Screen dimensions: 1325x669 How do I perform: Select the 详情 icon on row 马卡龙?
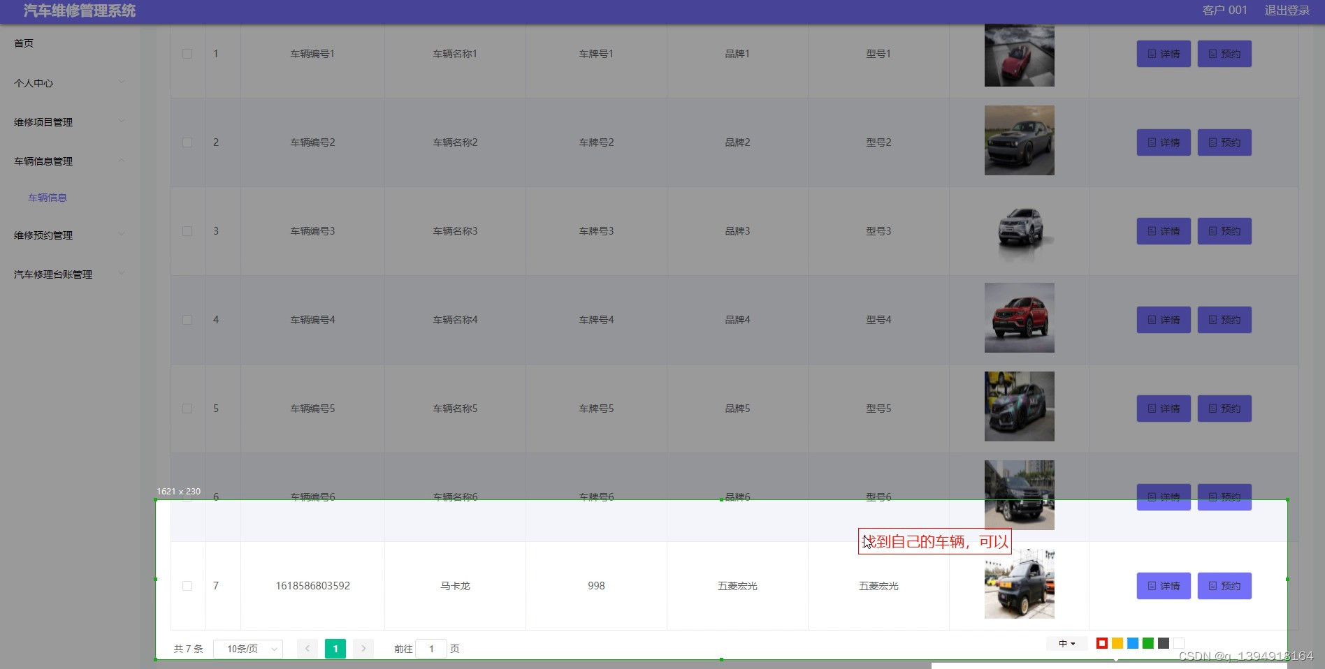coord(1162,586)
